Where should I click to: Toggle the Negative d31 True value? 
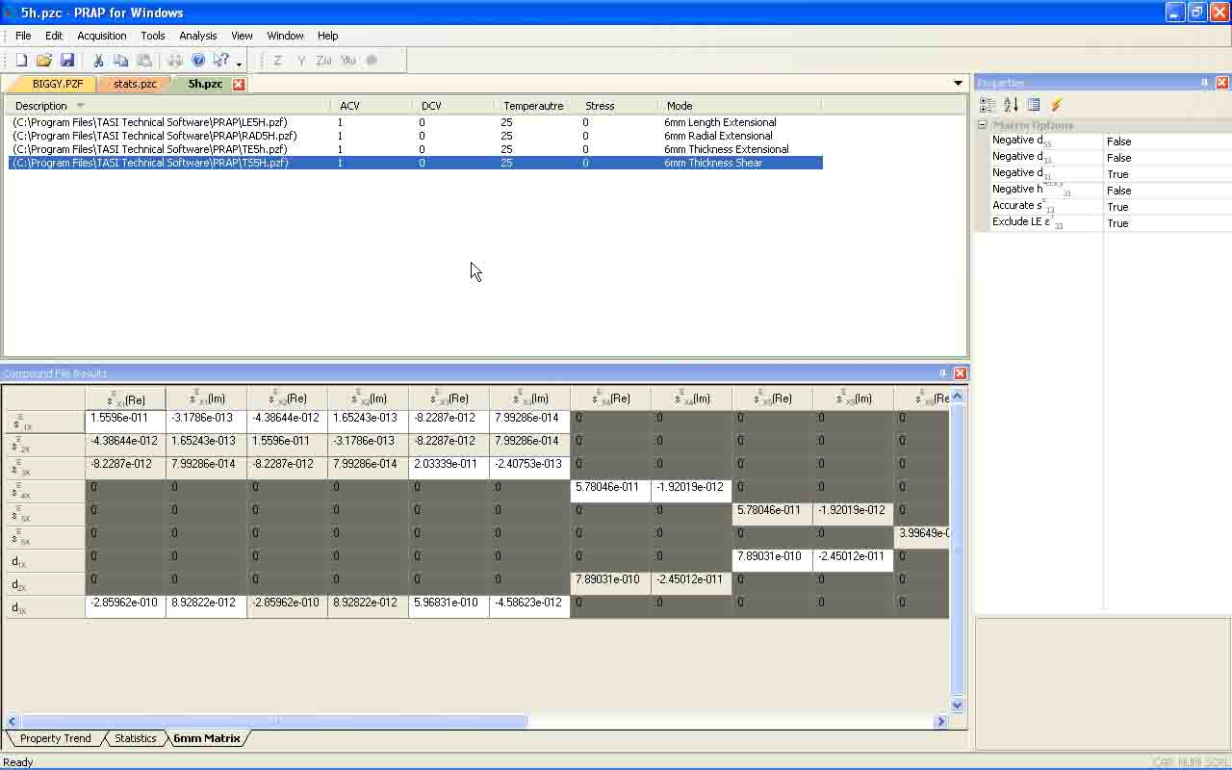coord(1117,174)
